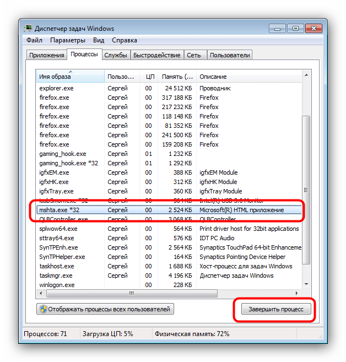Open the Вид menu
Image resolution: width=346 pixels, height=362 pixels.
(99, 40)
